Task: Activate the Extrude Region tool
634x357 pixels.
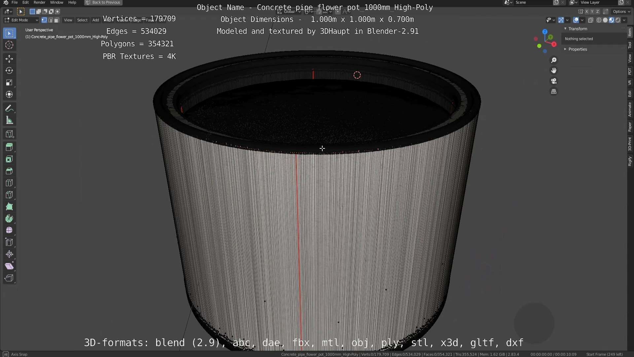Action: 9,147
